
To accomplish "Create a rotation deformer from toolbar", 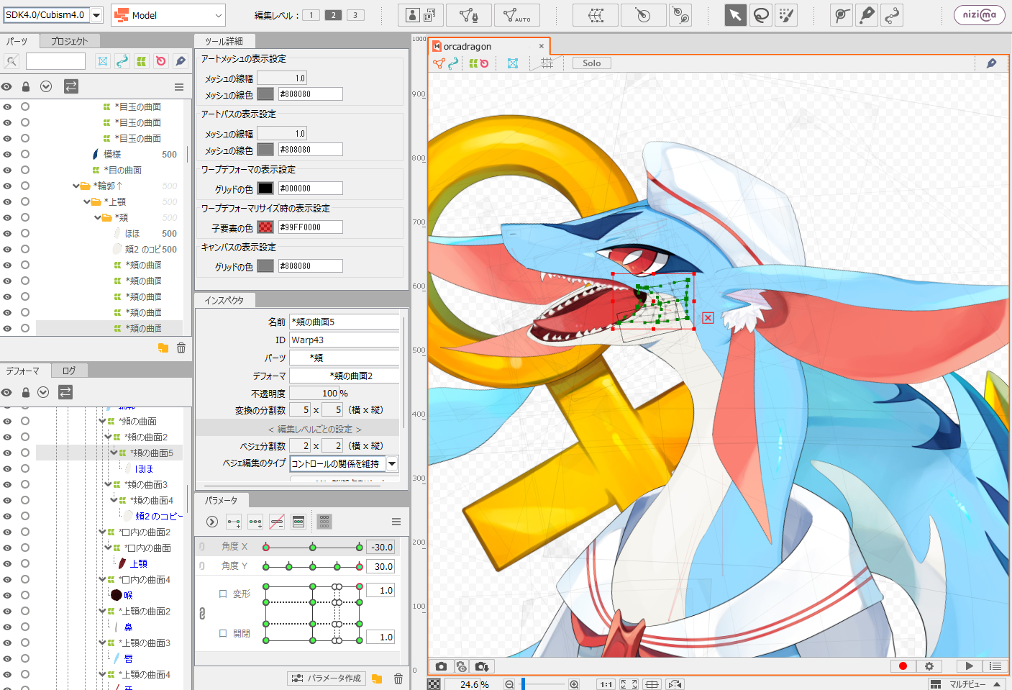I will (x=643, y=15).
